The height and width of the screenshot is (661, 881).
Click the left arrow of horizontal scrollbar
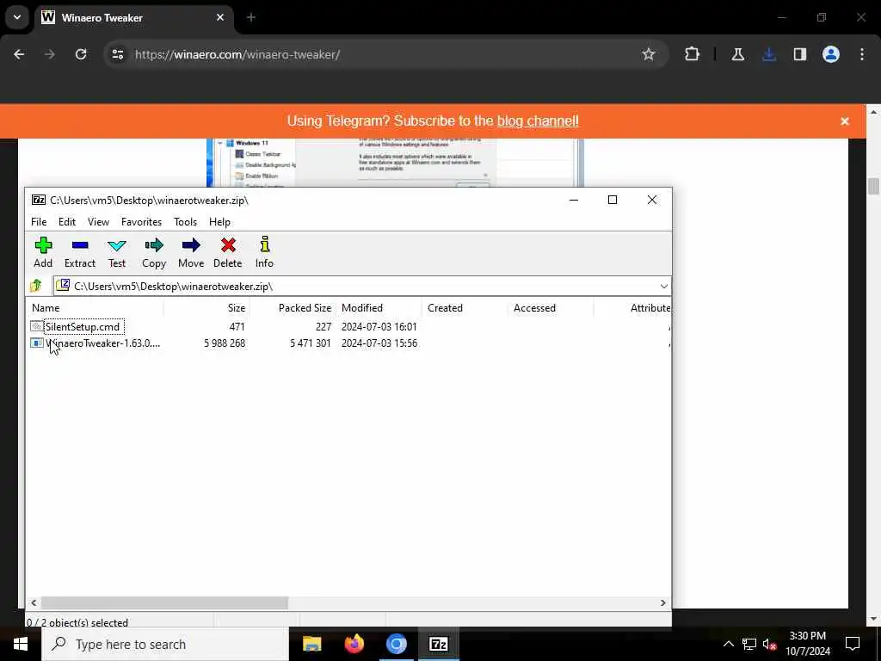pyautogui.click(x=34, y=602)
